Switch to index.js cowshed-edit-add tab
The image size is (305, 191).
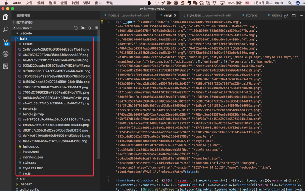(128, 16)
